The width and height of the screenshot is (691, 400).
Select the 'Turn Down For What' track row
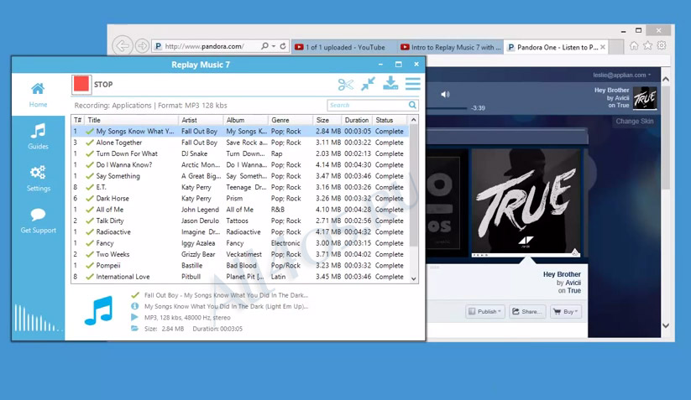240,153
